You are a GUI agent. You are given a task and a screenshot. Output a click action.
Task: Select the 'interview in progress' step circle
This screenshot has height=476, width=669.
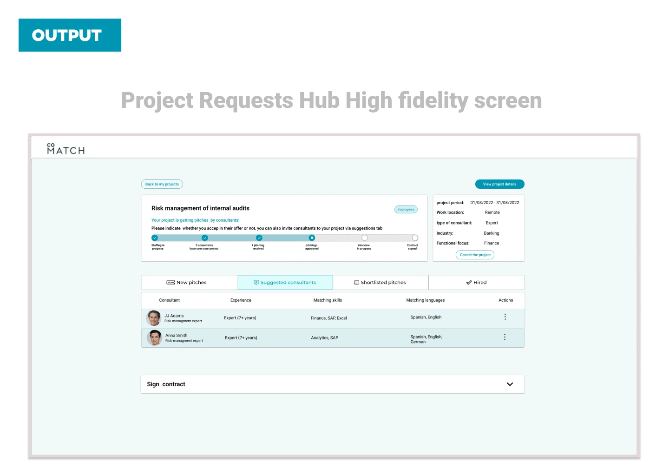coord(365,238)
